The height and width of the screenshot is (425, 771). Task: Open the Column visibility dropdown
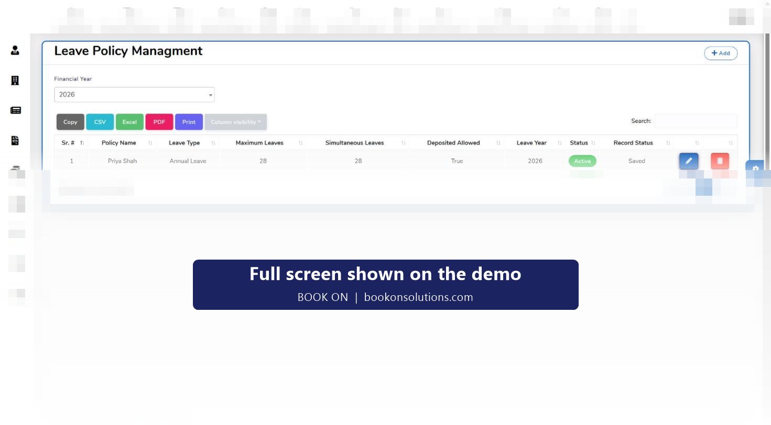click(236, 122)
